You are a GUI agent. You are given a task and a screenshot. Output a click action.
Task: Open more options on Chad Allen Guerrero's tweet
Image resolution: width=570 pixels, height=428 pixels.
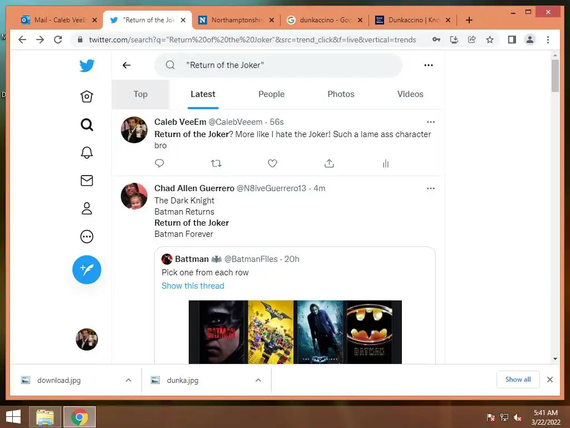point(430,188)
